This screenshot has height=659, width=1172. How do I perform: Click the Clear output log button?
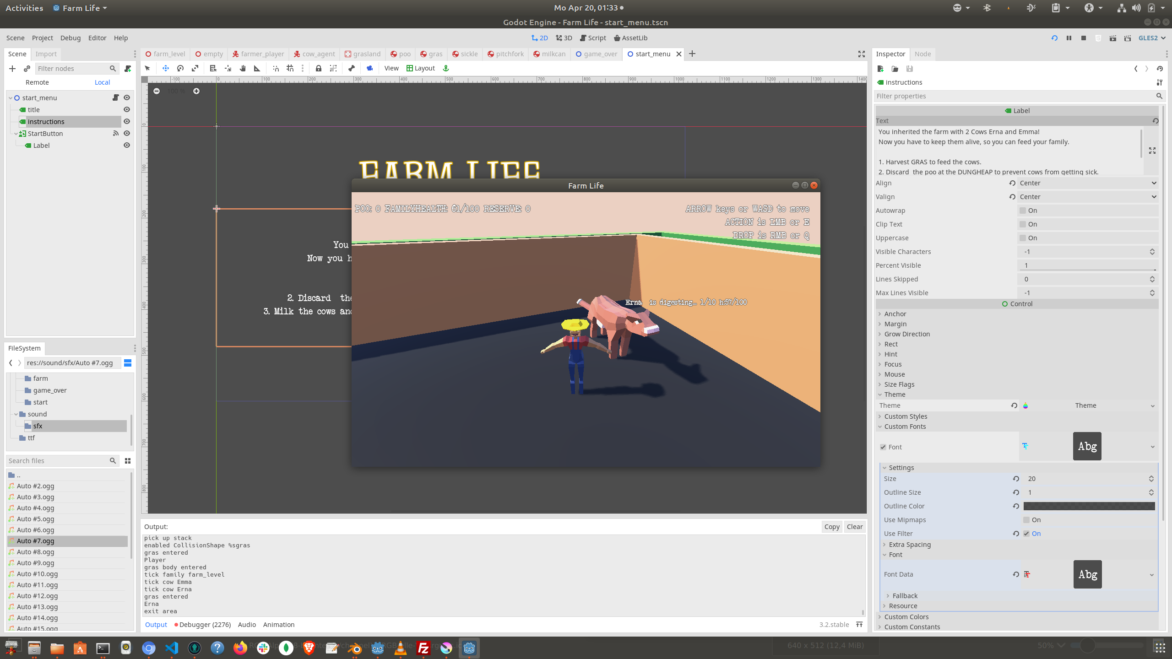pyautogui.click(x=855, y=526)
